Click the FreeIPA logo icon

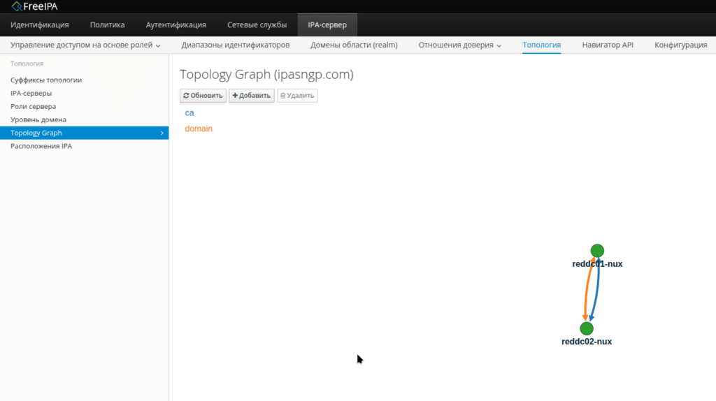coord(16,6)
